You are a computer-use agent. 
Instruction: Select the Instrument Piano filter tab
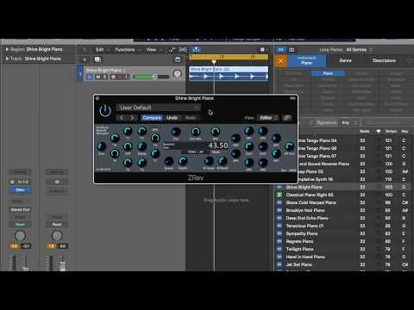coord(306,60)
